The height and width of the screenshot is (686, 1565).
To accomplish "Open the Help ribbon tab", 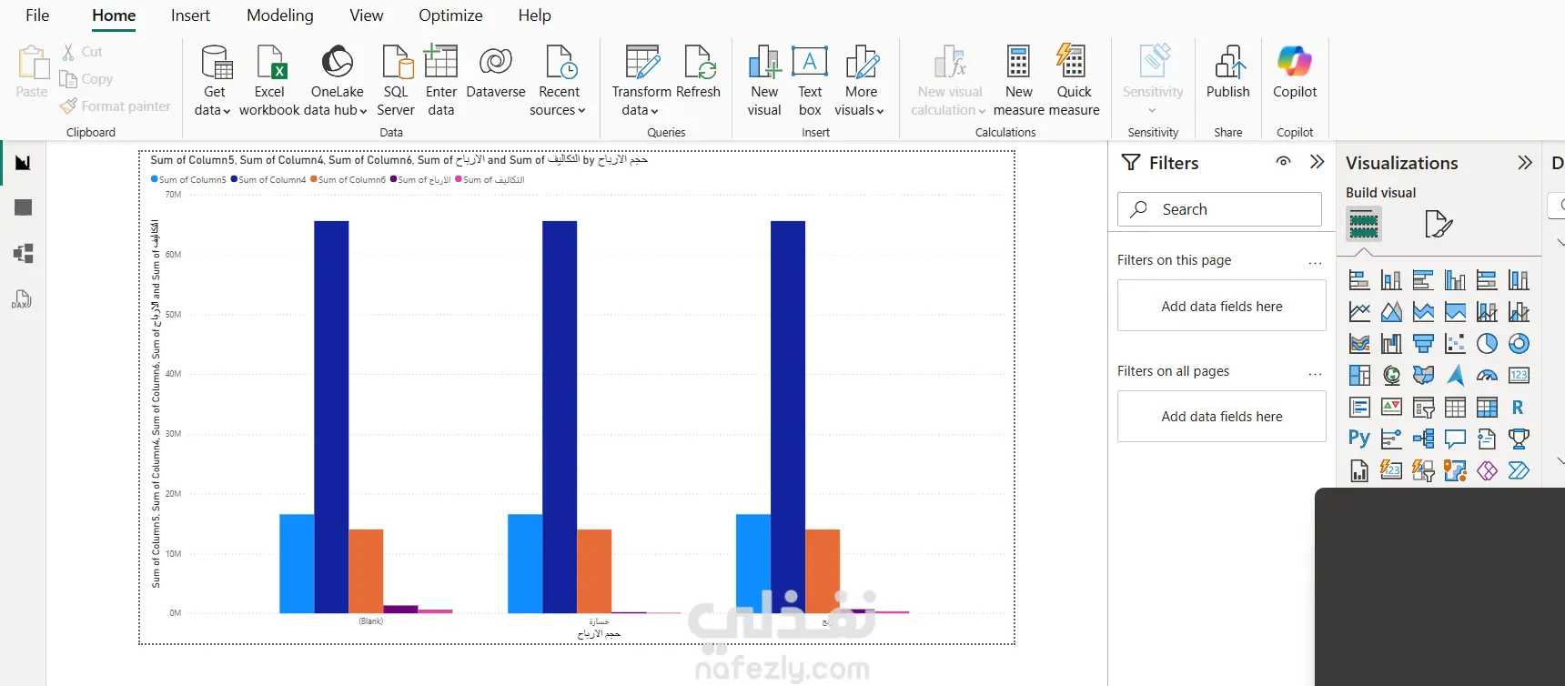I will click(535, 15).
